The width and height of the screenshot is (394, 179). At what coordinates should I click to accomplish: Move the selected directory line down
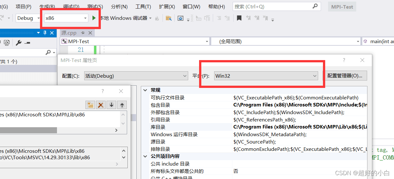111,105
